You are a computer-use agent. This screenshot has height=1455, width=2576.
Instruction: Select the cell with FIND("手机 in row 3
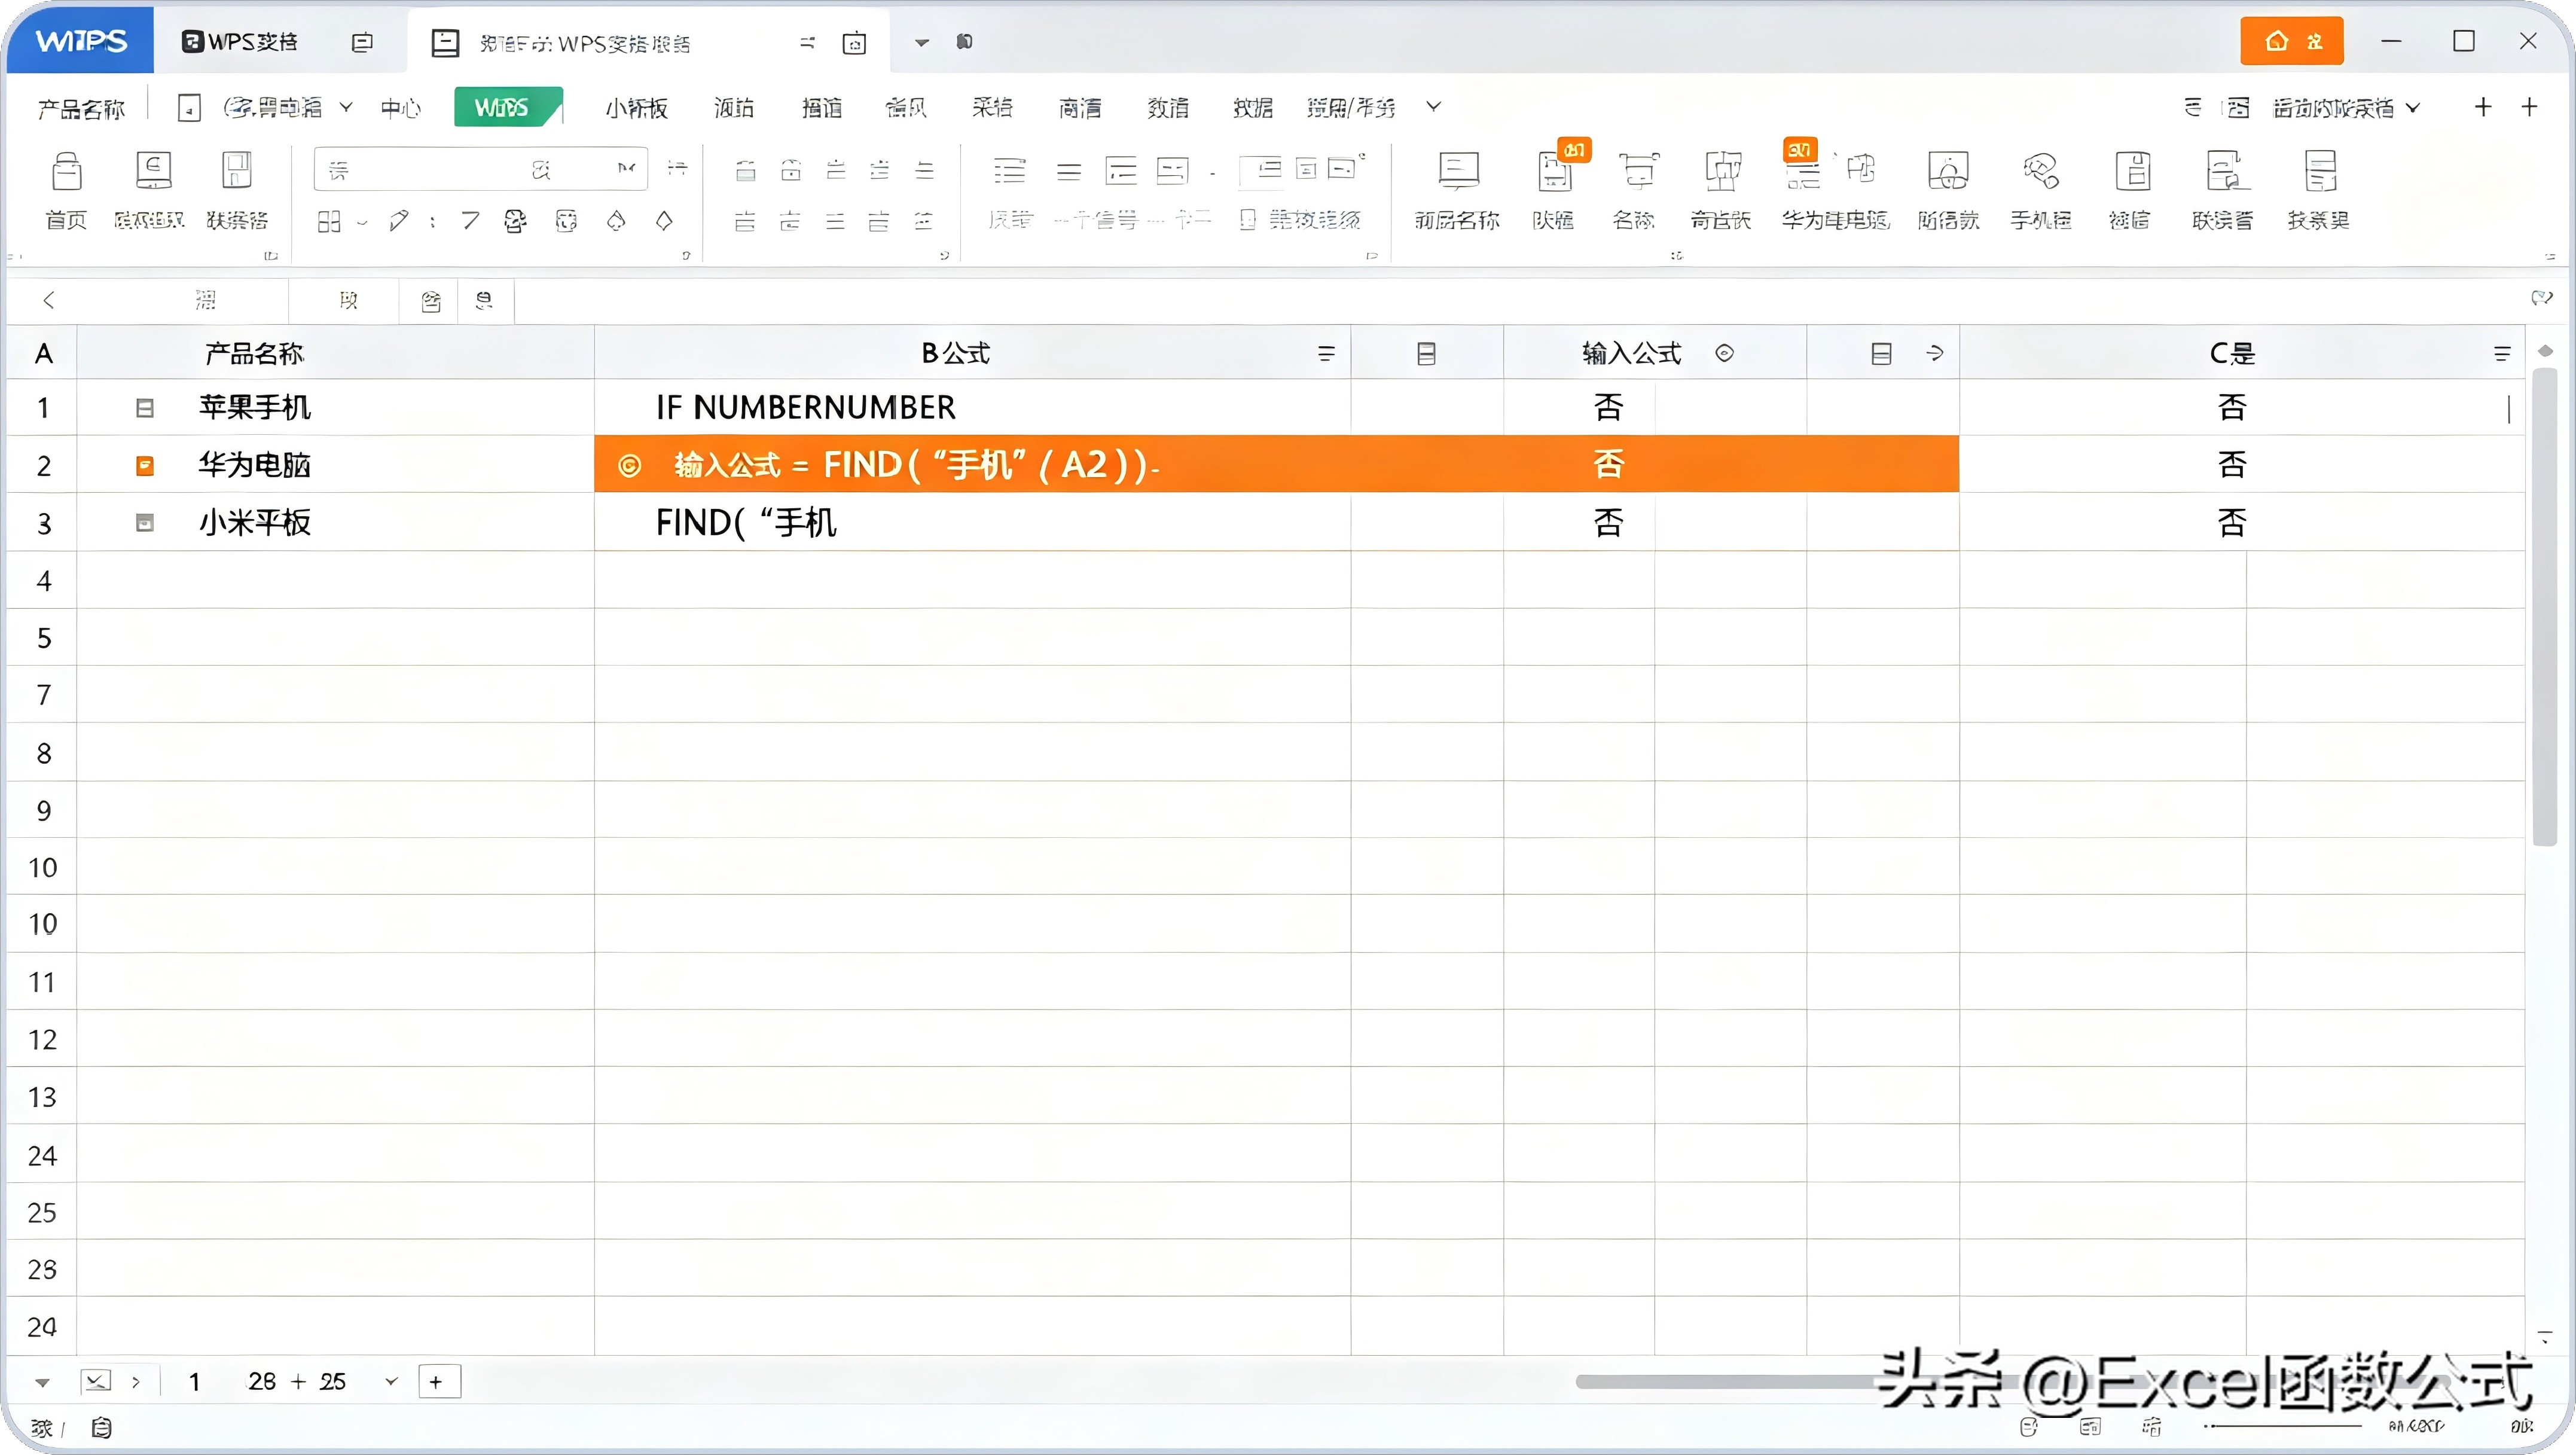pos(972,522)
